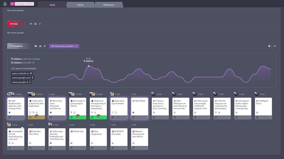Click the pin icon on the workdays countdown badge
Image resolution: width=284 pixels, height=159 pixels.
[x=12, y=4]
